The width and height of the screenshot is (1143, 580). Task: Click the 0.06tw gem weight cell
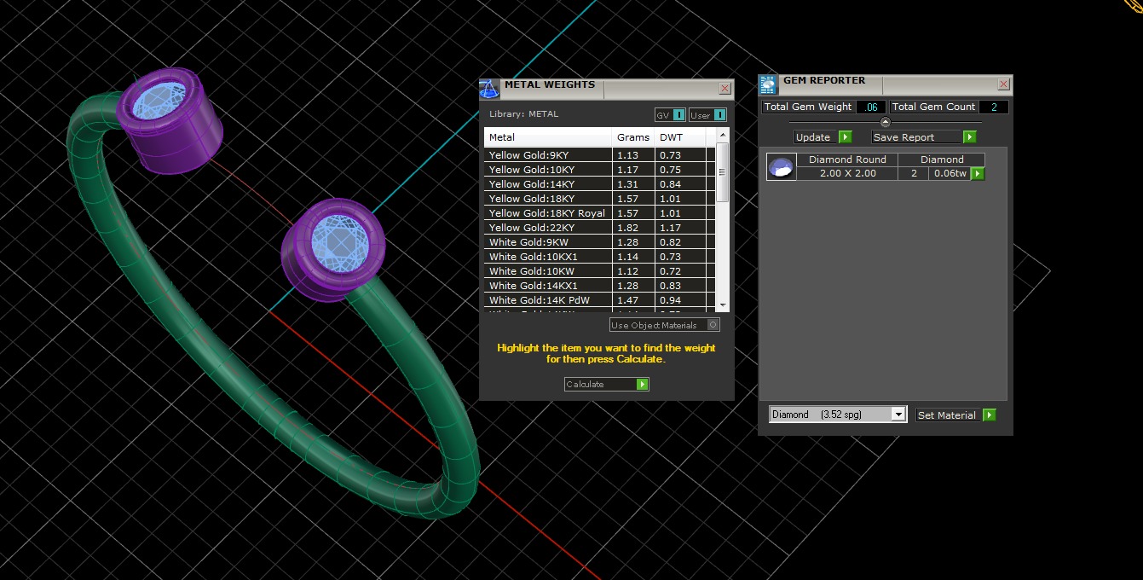click(x=950, y=173)
